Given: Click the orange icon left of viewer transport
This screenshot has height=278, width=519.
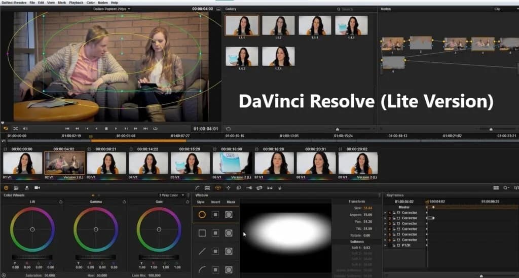Looking at the screenshot, I should pos(6,129).
